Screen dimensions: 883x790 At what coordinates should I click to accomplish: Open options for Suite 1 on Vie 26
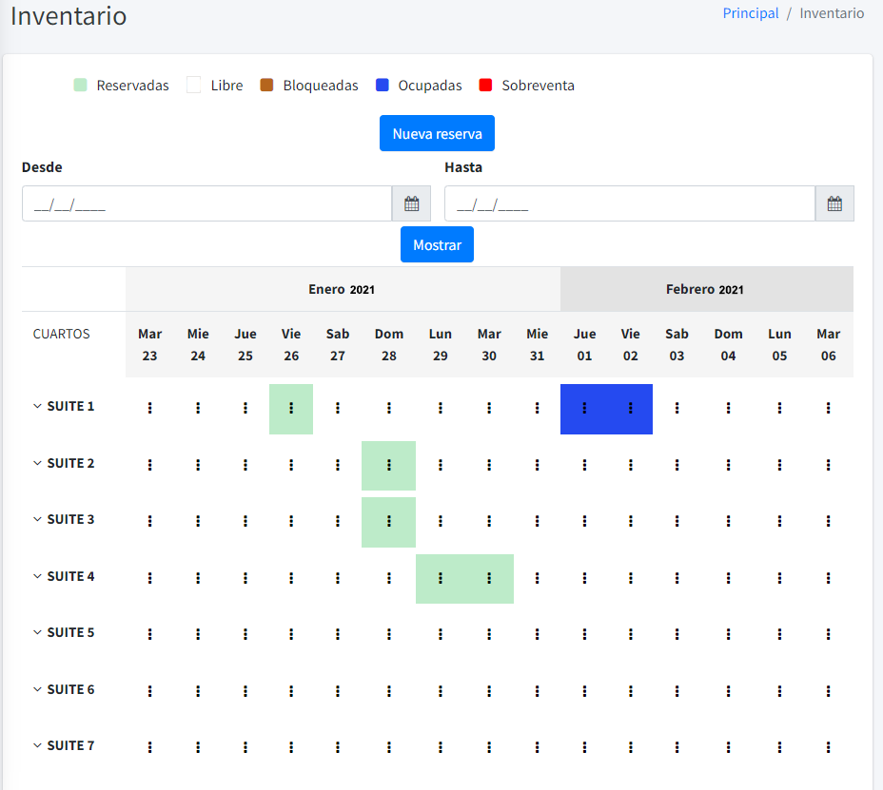pyautogui.click(x=291, y=408)
